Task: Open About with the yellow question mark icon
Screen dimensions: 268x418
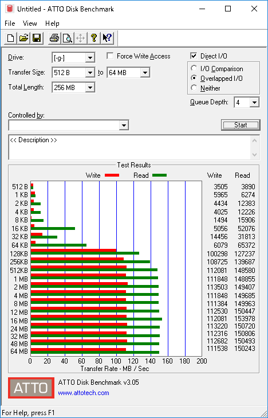Action: pos(94,38)
